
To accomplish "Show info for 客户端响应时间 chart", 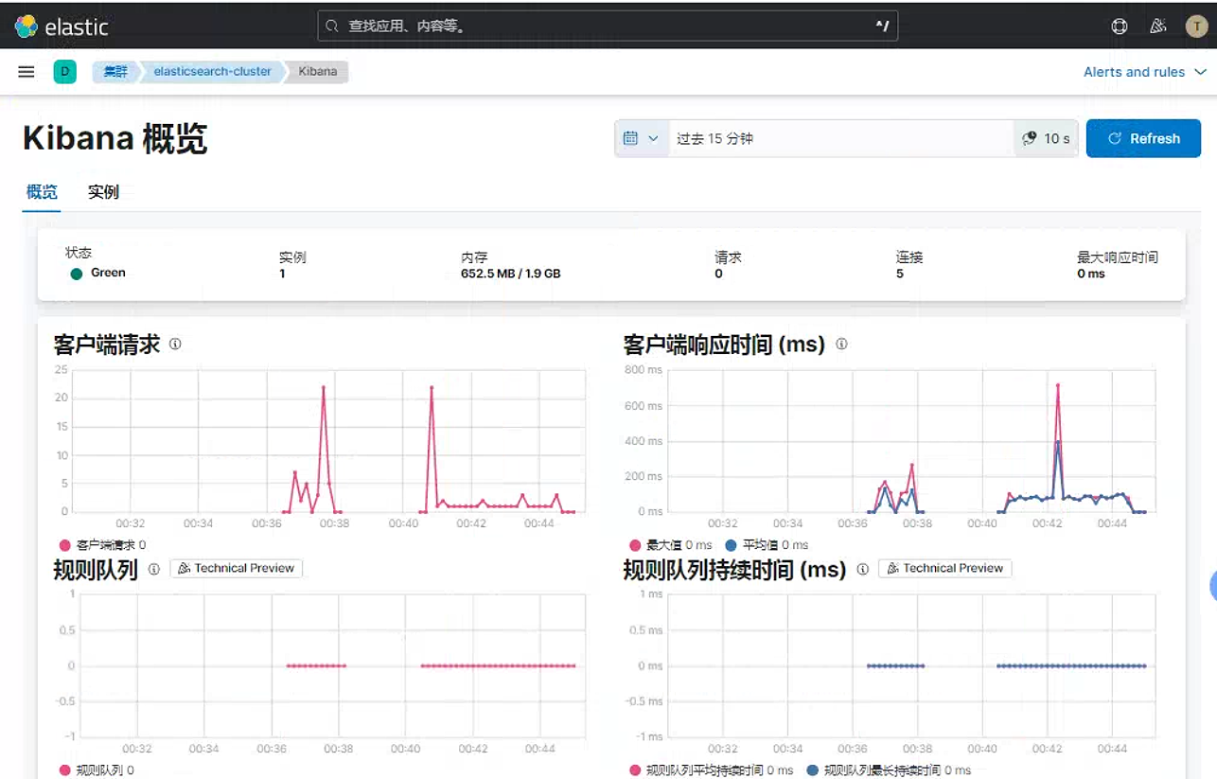I will pyautogui.click(x=841, y=345).
